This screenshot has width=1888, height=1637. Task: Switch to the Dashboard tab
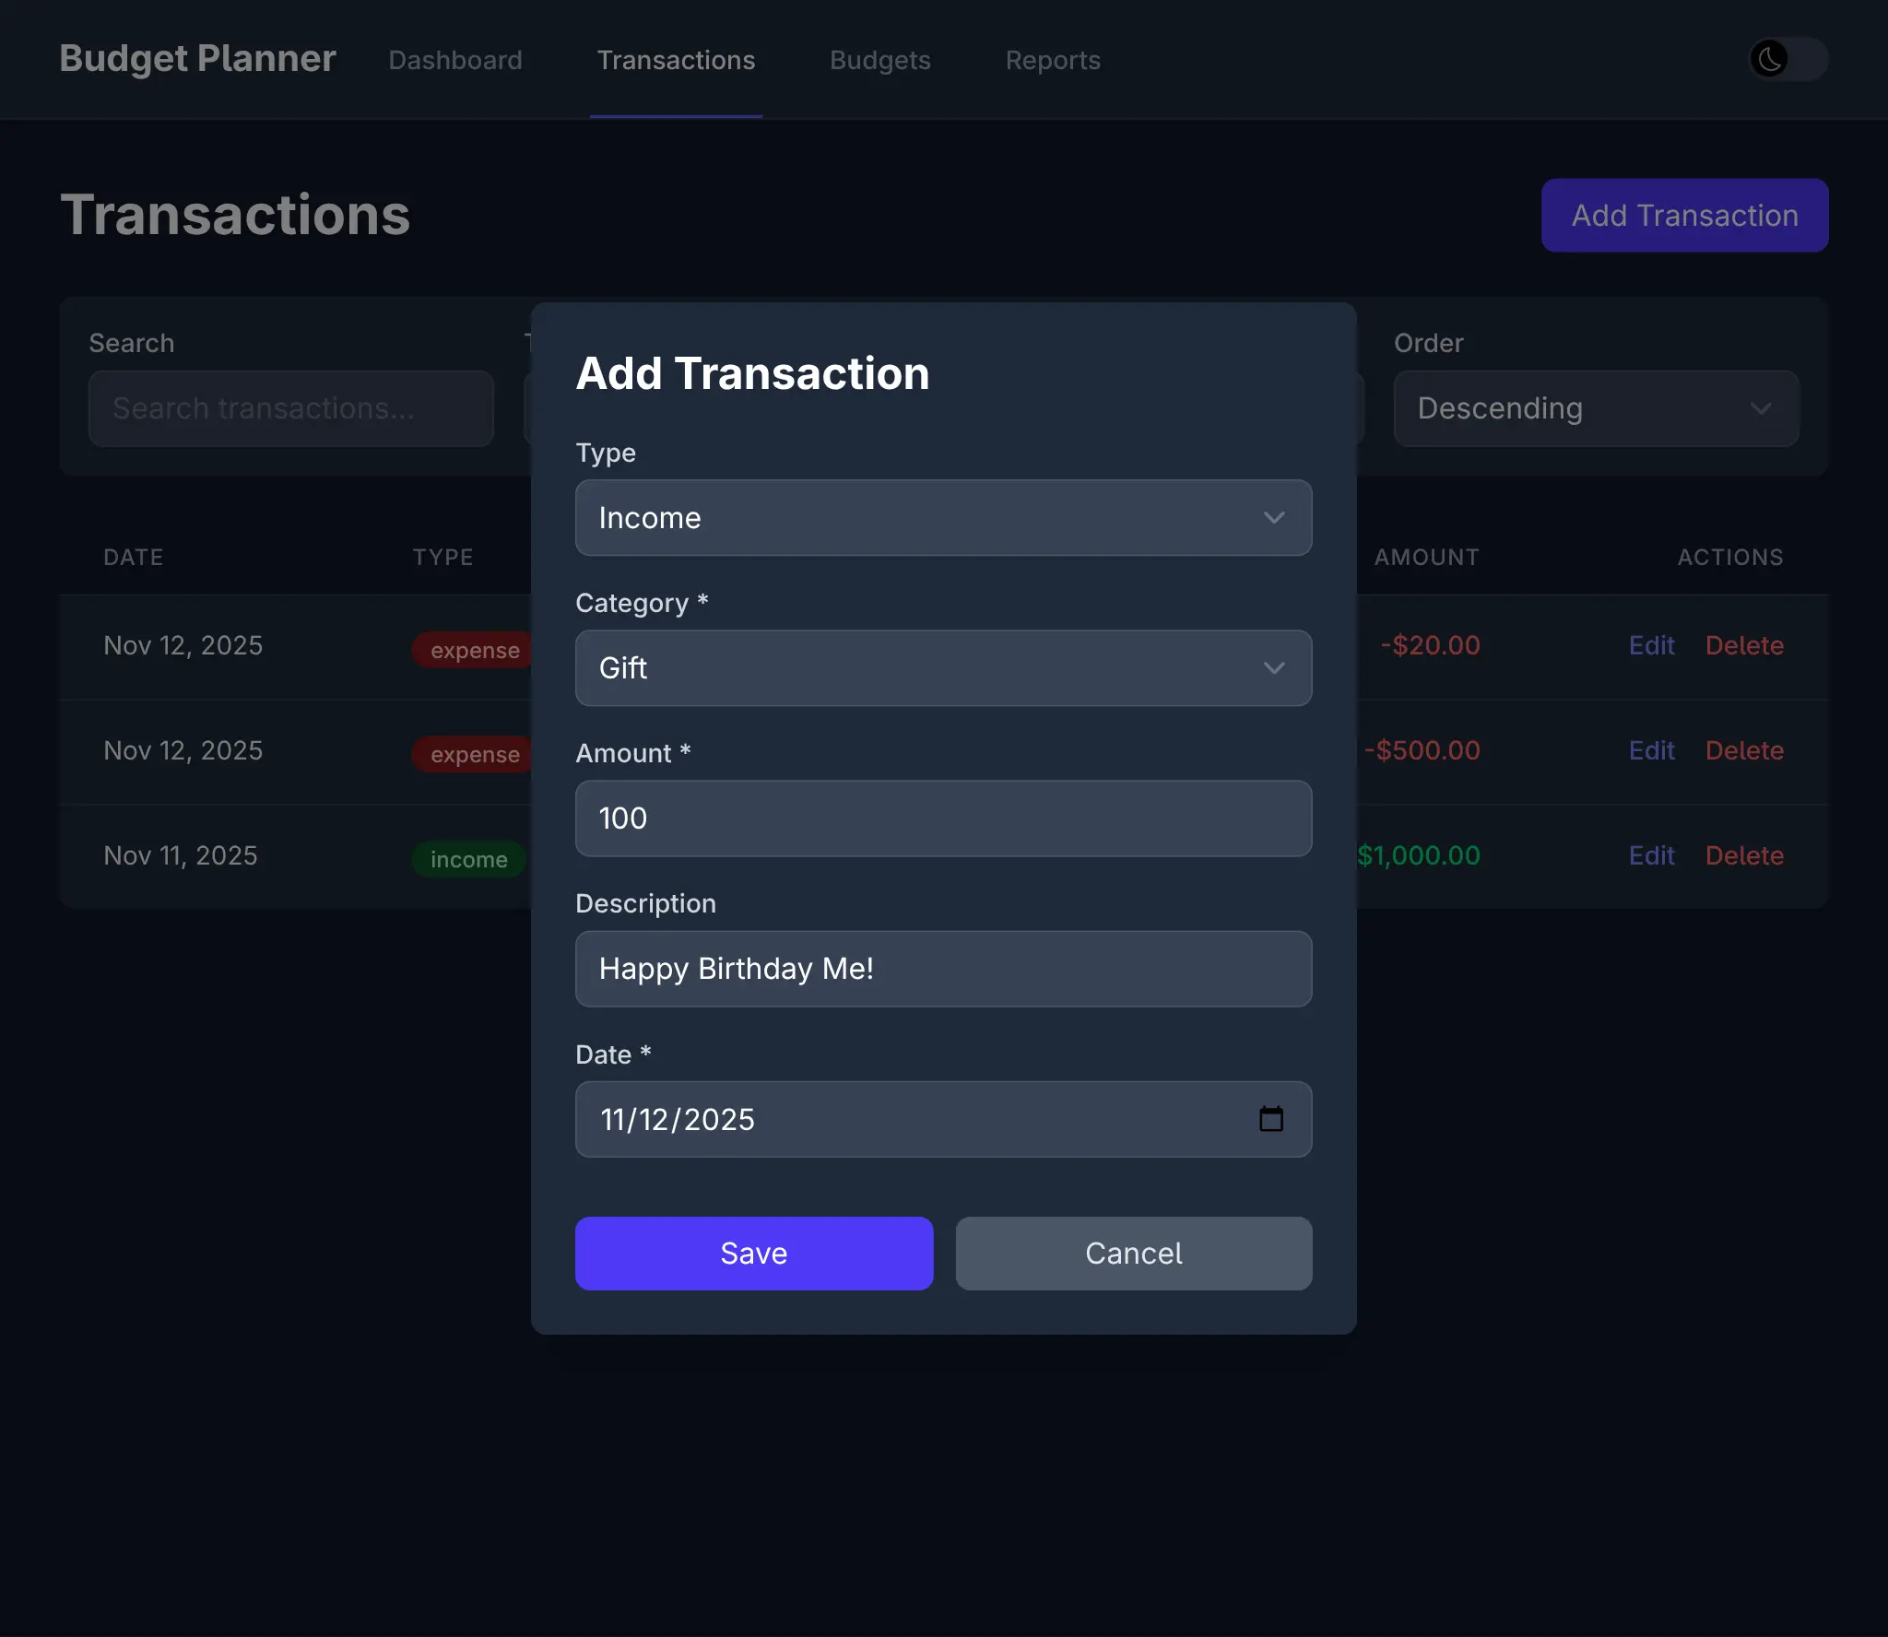[x=455, y=60]
